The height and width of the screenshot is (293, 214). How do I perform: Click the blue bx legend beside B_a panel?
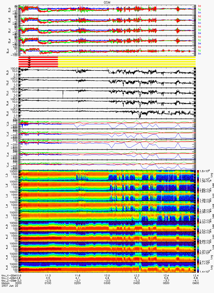(x=200, y=54)
